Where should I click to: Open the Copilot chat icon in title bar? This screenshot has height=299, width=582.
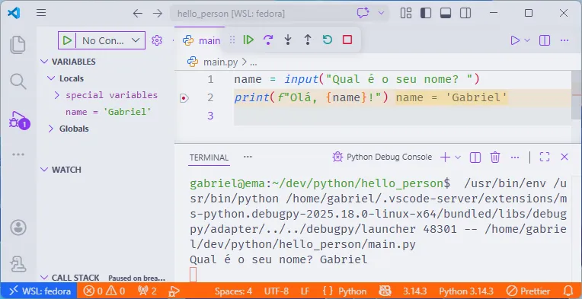[363, 14]
